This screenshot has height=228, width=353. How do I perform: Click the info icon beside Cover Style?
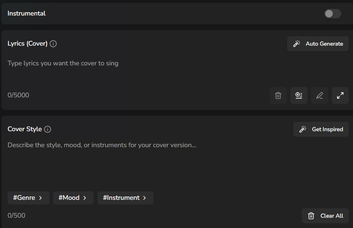coord(48,129)
